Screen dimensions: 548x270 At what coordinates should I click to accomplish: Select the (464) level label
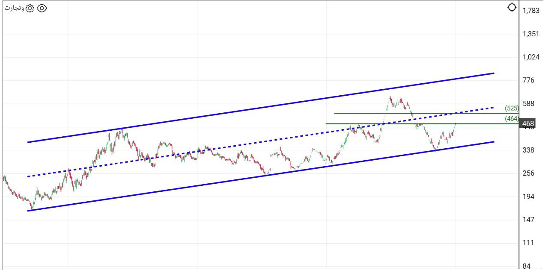click(x=512, y=119)
